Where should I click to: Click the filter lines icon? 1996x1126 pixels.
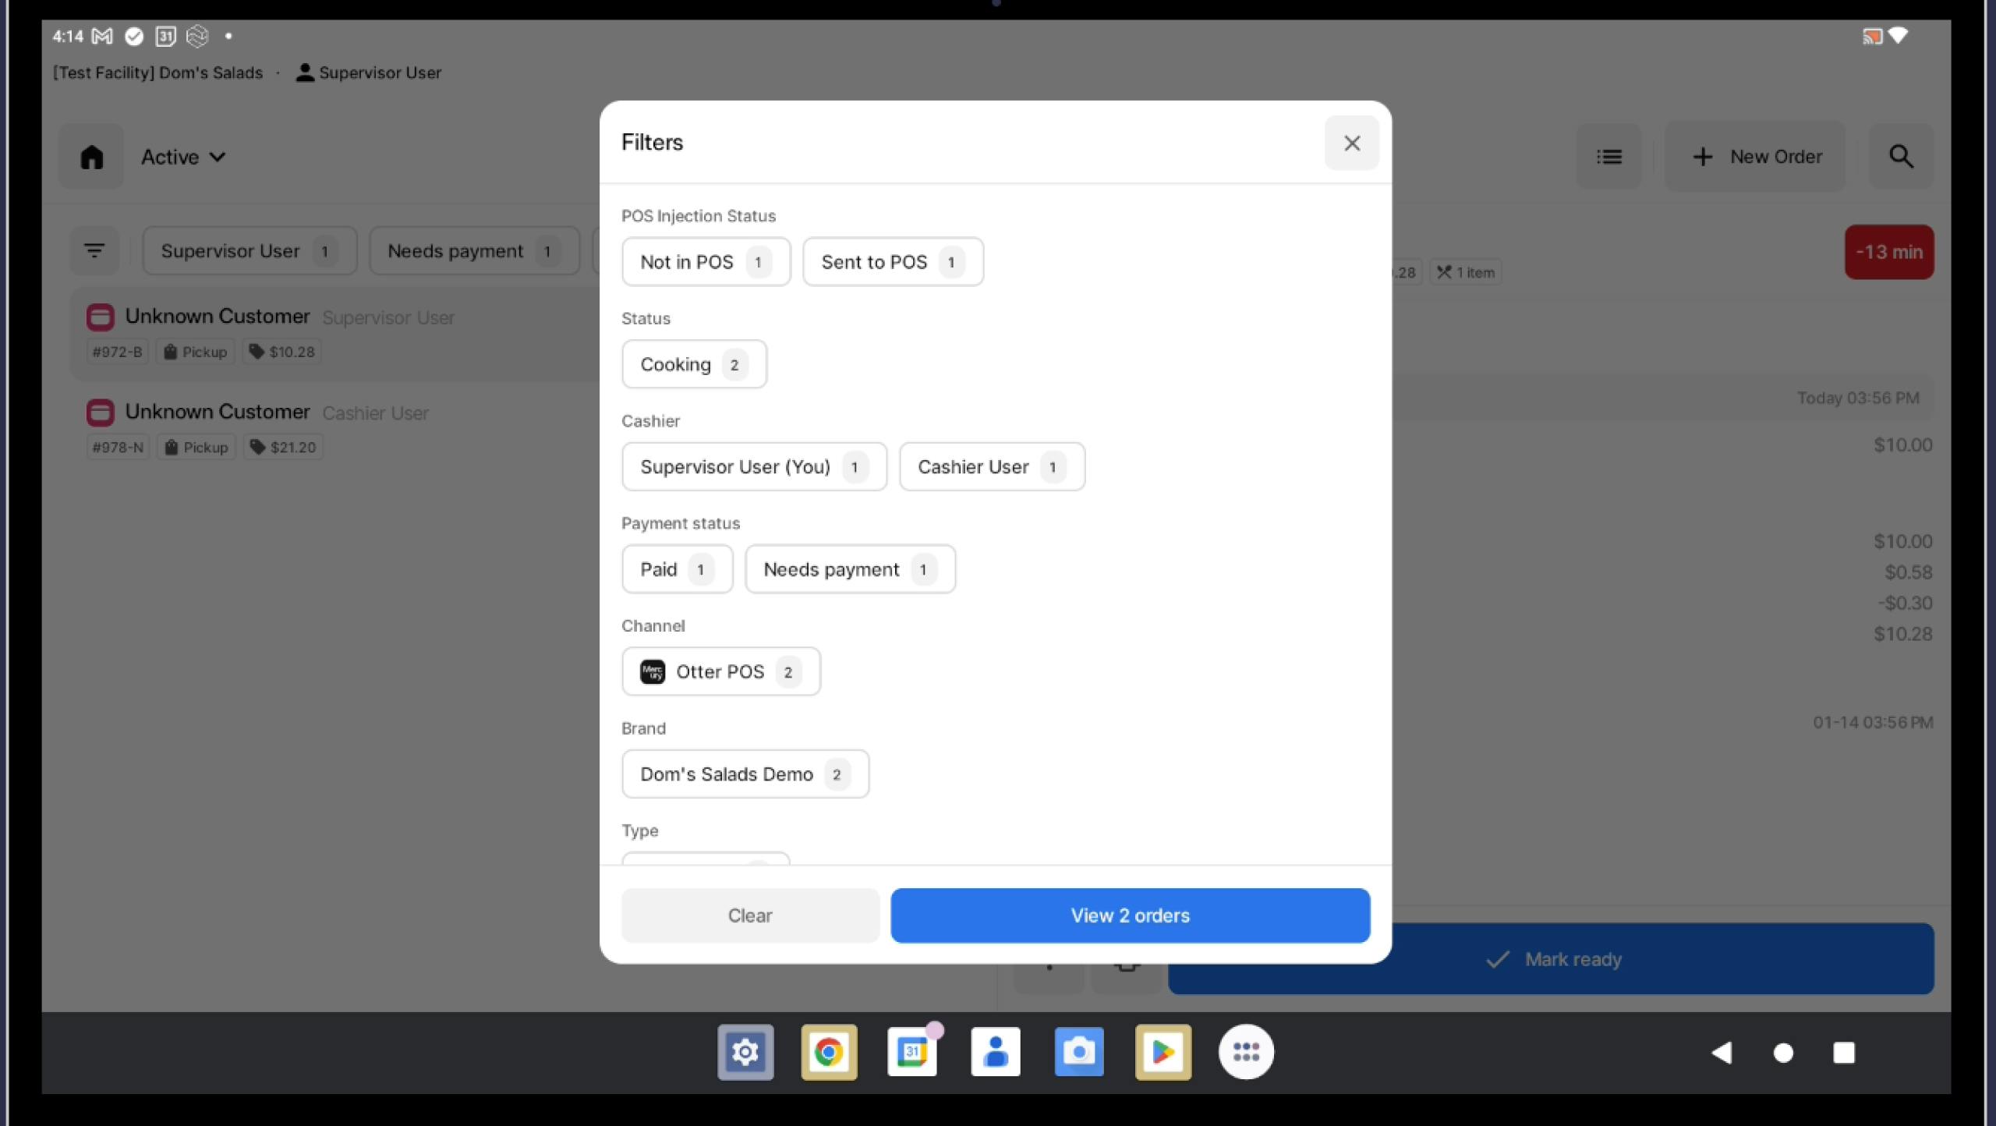pyautogui.click(x=94, y=251)
